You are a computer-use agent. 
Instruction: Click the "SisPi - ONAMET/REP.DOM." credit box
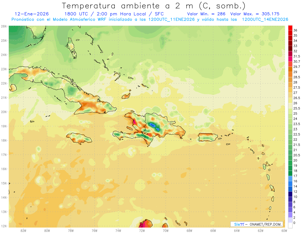pyautogui.click(x=257, y=224)
